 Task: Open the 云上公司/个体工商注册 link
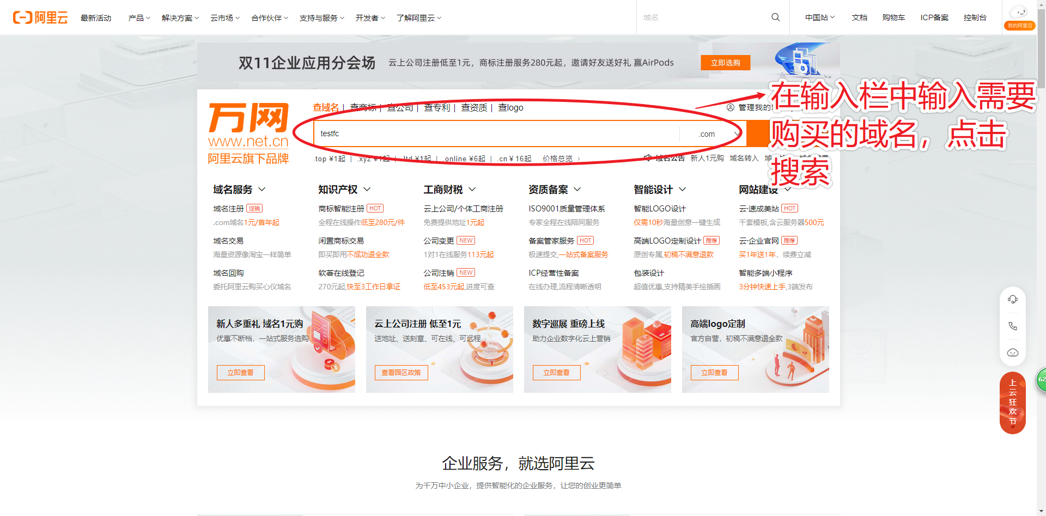pyautogui.click(x=463, y=209)
